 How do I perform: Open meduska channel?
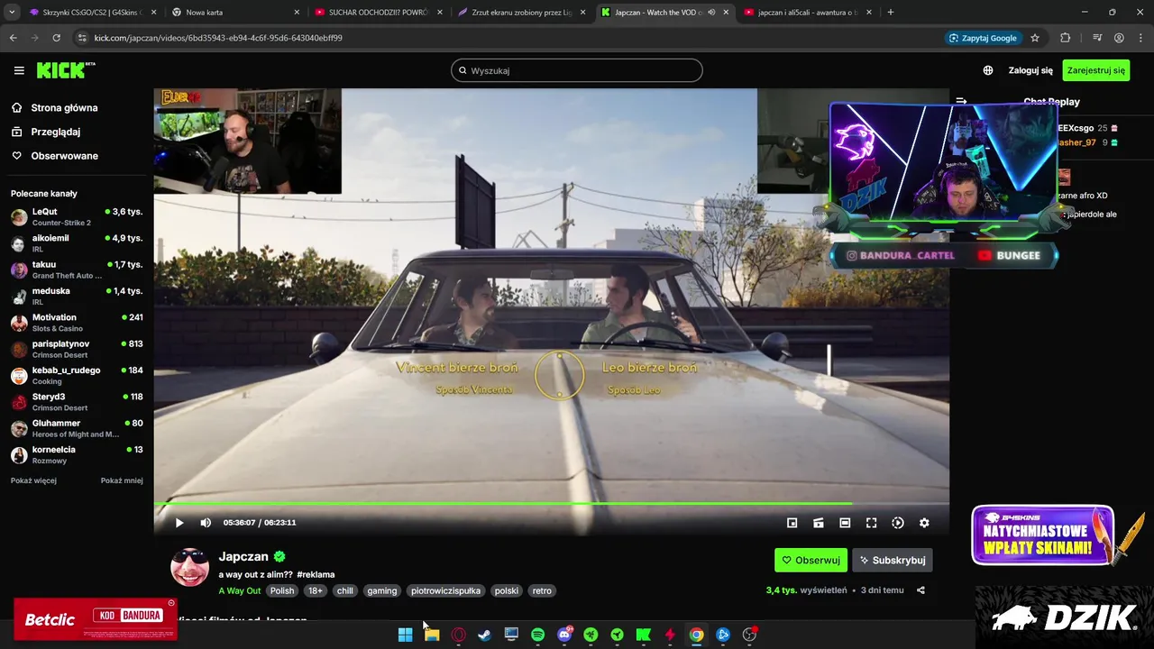[77, 297]
